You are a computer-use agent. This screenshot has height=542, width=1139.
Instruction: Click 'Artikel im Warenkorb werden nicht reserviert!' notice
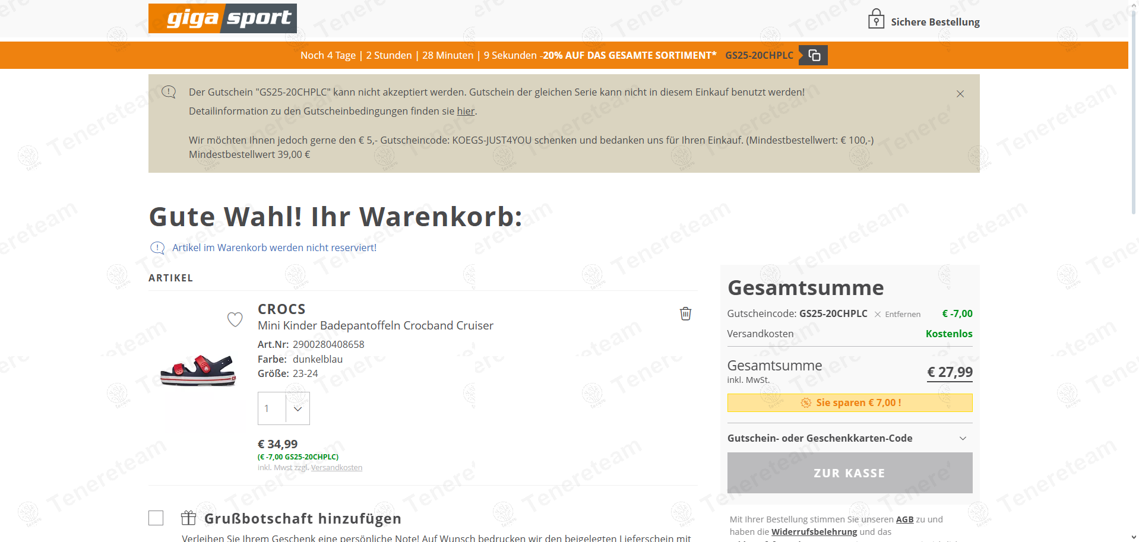274,248
